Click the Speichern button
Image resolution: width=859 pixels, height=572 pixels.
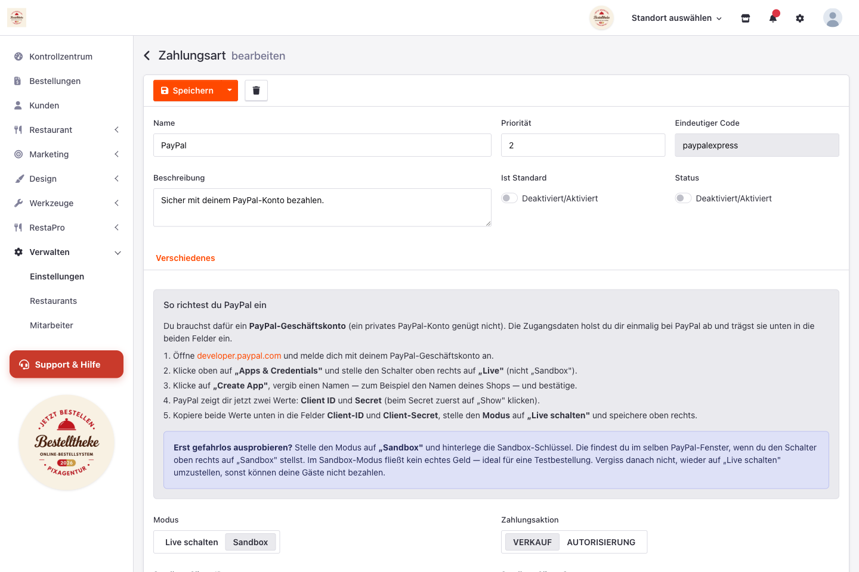187,91
